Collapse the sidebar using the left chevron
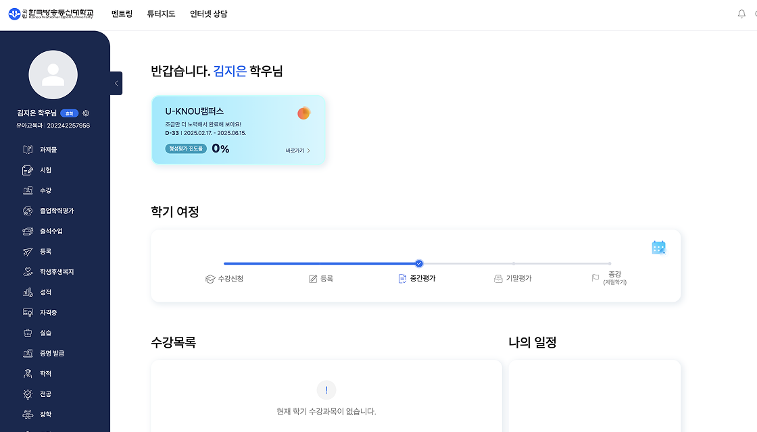757x432 pixels. (x=116, y=83)
